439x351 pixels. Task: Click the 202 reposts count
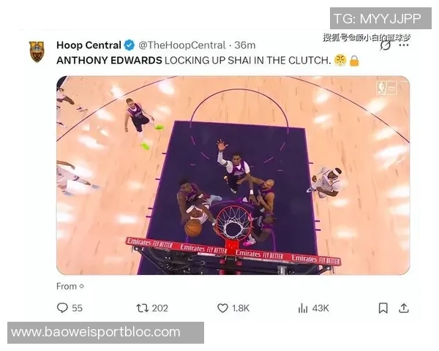pyautogui.click(x=160, y=308)
